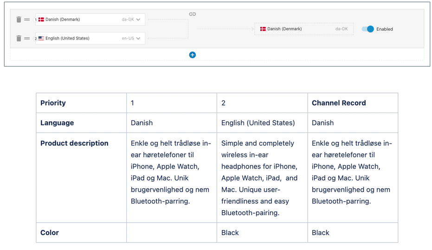Delete the Danish (Denmark) language row
Viewport: 432px width, 250px height.
pos(19,20)
